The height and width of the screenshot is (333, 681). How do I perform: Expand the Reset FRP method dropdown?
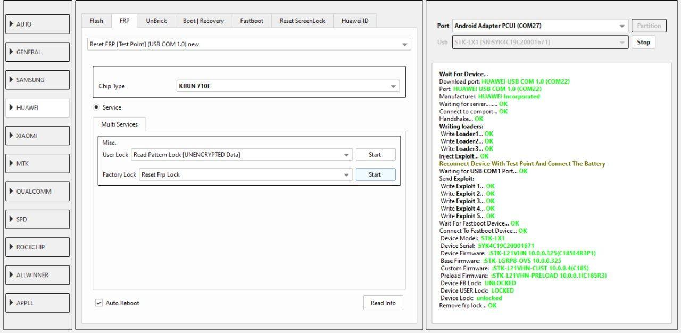[x=249, y=44]
